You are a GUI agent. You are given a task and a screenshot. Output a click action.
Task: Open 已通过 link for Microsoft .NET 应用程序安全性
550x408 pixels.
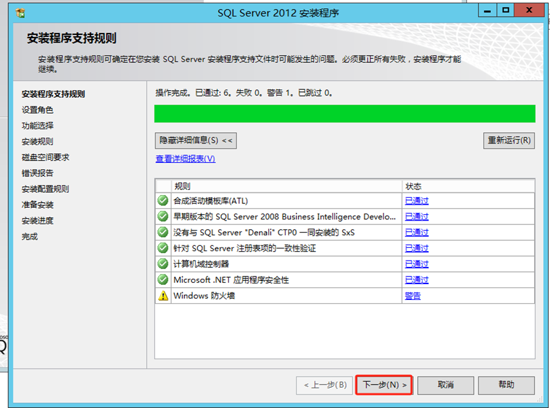coord(416,280)
